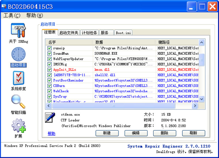Click the Windows XP Professional status text

tap(52, 146)
